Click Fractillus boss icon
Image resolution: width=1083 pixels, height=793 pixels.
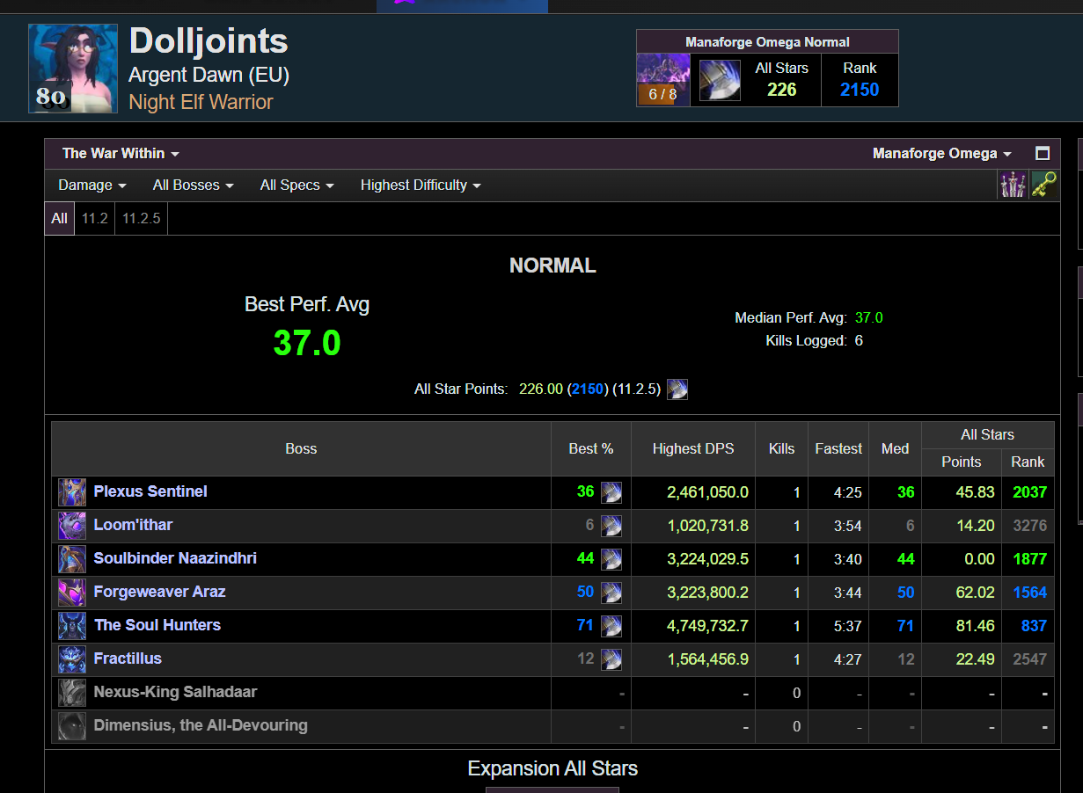[x=72, y=659]
